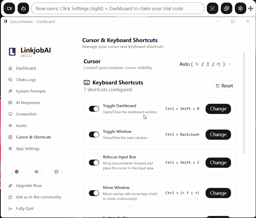The width and height of the screenshot is (256, 218).
Task: Click the vertical scrollbar of shortcuts panel
Action: pyautogui.click(x=244, y=103)
